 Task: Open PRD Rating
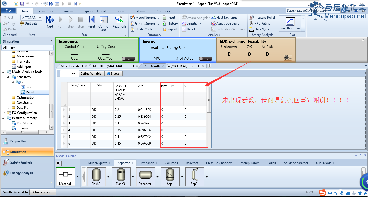pyautogui.click(x=260, y=23)
